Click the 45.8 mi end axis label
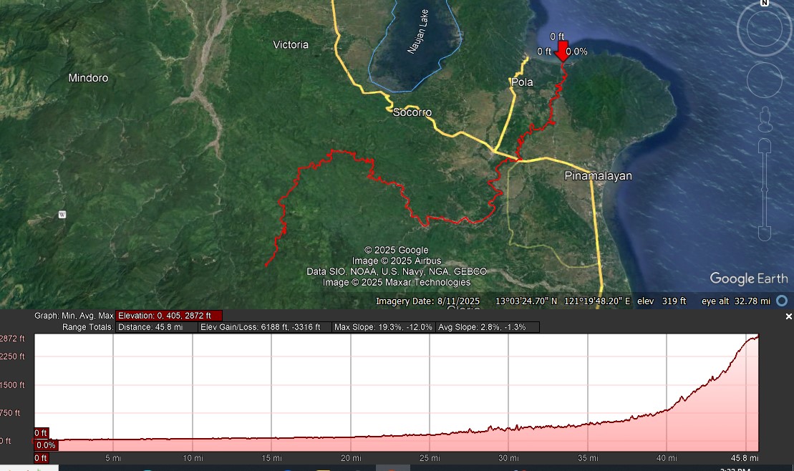 pyautogui.click(x=744, y=458)
